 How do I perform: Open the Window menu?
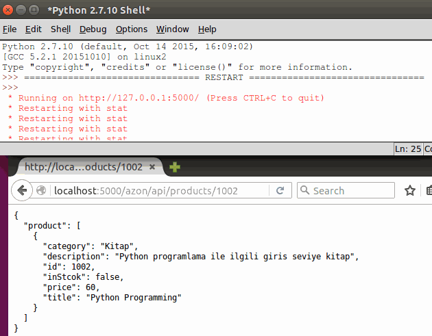tap(173, 29)
